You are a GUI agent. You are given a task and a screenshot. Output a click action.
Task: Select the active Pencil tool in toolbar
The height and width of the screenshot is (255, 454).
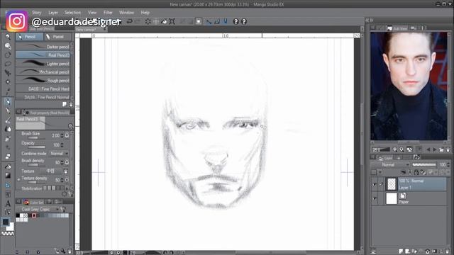8,102
